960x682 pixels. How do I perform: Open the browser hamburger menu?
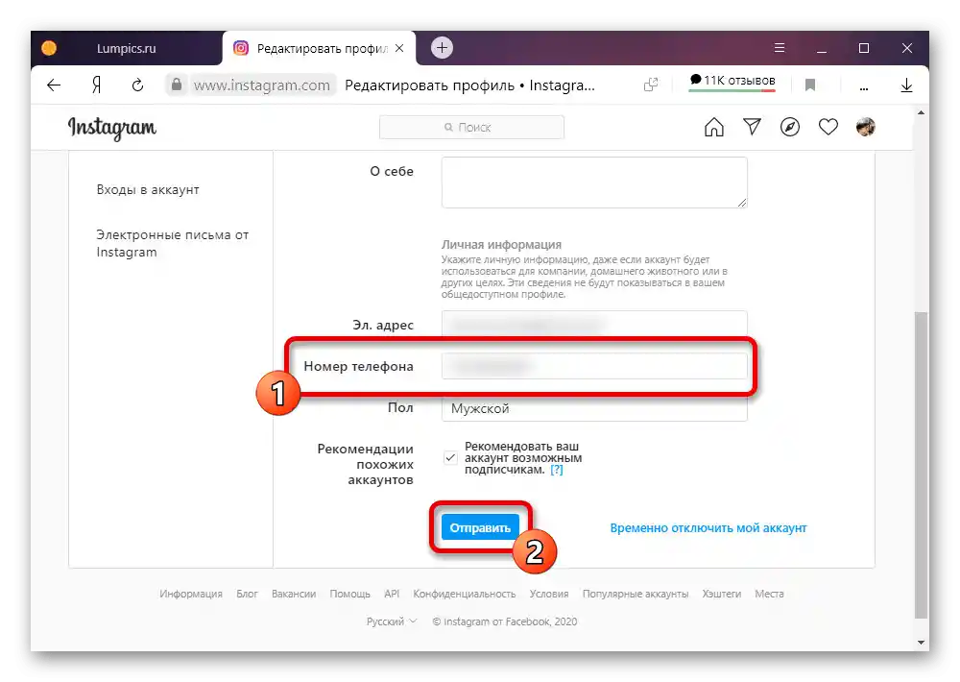pos(780,48)
